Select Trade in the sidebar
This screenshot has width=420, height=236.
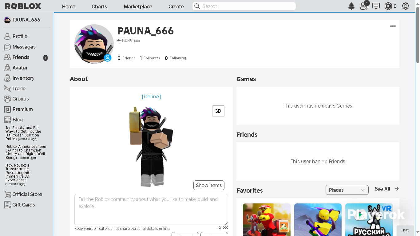(x=19, y=88)
